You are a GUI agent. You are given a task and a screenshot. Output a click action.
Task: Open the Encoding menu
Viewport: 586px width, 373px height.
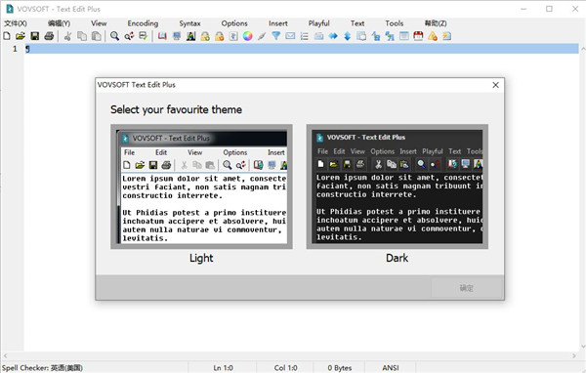pos(143,23)
